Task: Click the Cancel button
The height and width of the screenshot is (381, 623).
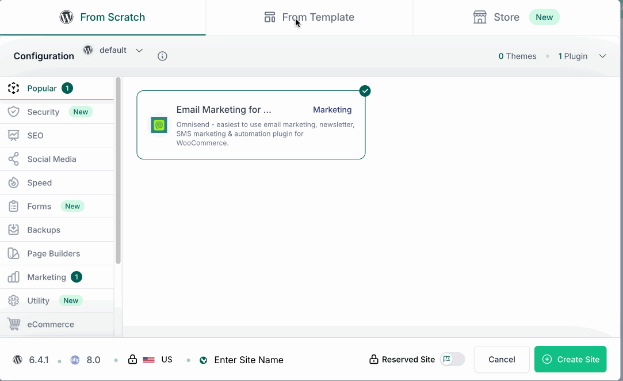Action: (502, 360)
